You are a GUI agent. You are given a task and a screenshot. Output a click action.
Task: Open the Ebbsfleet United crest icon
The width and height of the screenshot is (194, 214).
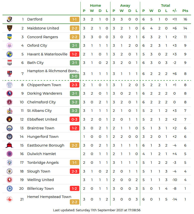pos(10,119)
